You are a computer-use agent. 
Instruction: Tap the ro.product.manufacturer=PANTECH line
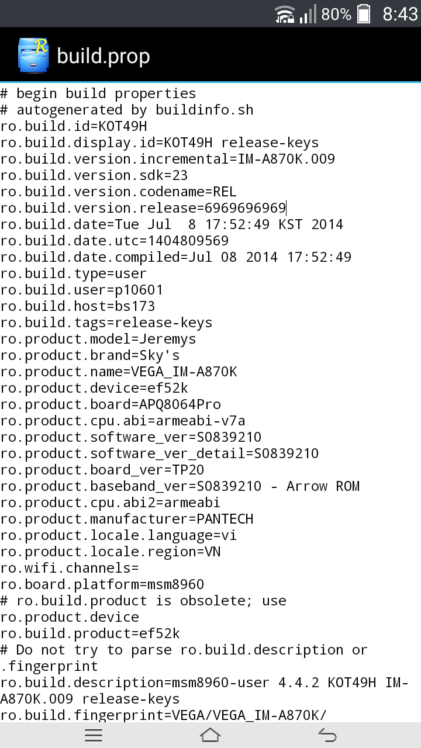[127, 519]
